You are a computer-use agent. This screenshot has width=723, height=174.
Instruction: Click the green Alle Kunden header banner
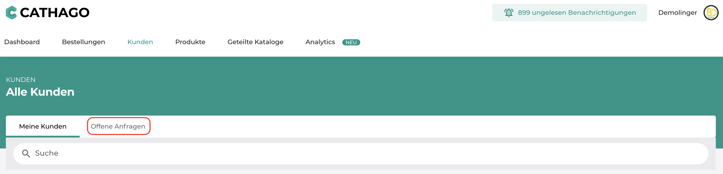point(361,86)
